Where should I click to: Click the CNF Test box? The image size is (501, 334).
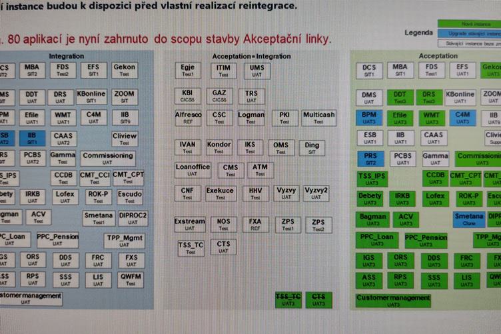click(x=188, y=194)
